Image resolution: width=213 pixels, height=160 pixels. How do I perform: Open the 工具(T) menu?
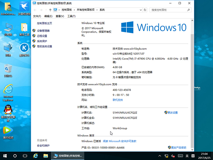(x=71, y=16)
